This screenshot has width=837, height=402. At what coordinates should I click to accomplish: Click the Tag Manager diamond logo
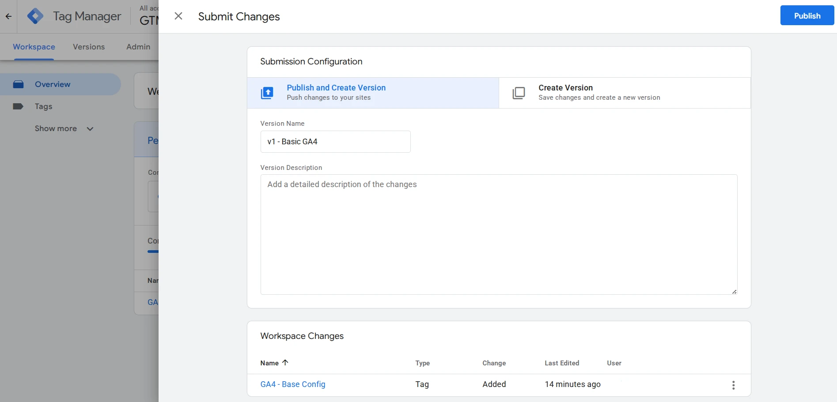pos(35,16)
